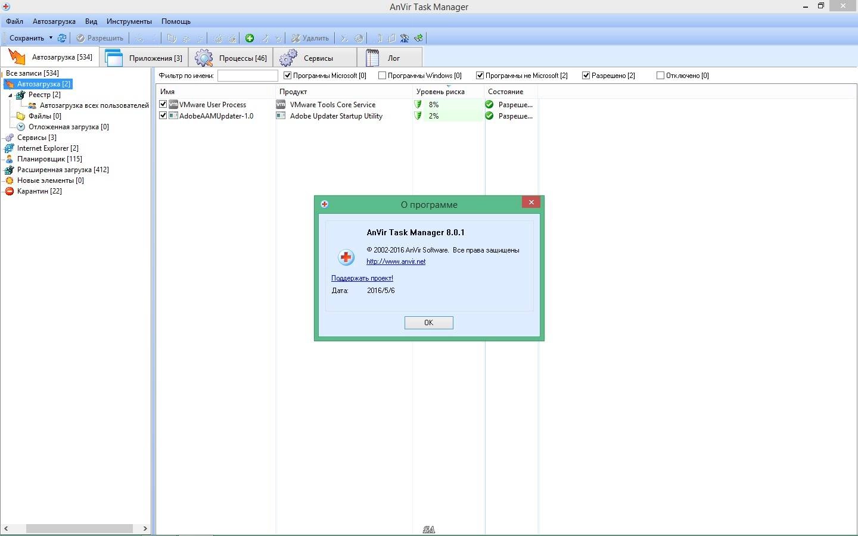Toggle the Разрешено filter checkbox

(x=586, y=76)
